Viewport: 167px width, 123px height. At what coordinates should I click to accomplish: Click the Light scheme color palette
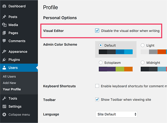[x=154, y=52]
